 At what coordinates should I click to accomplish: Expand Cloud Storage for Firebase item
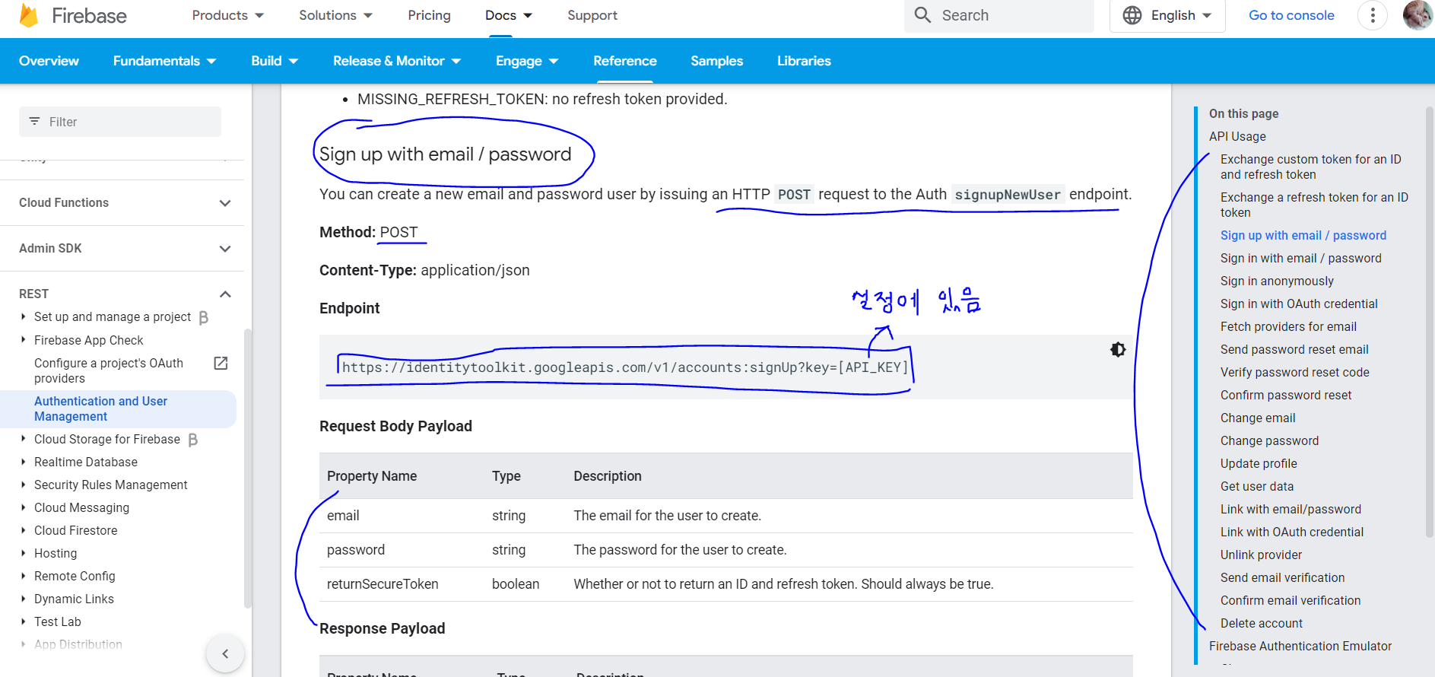coord(23,439)
